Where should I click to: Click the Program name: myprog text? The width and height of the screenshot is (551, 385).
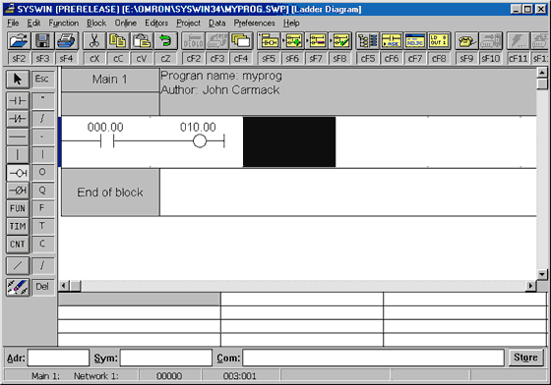[221, 76]
